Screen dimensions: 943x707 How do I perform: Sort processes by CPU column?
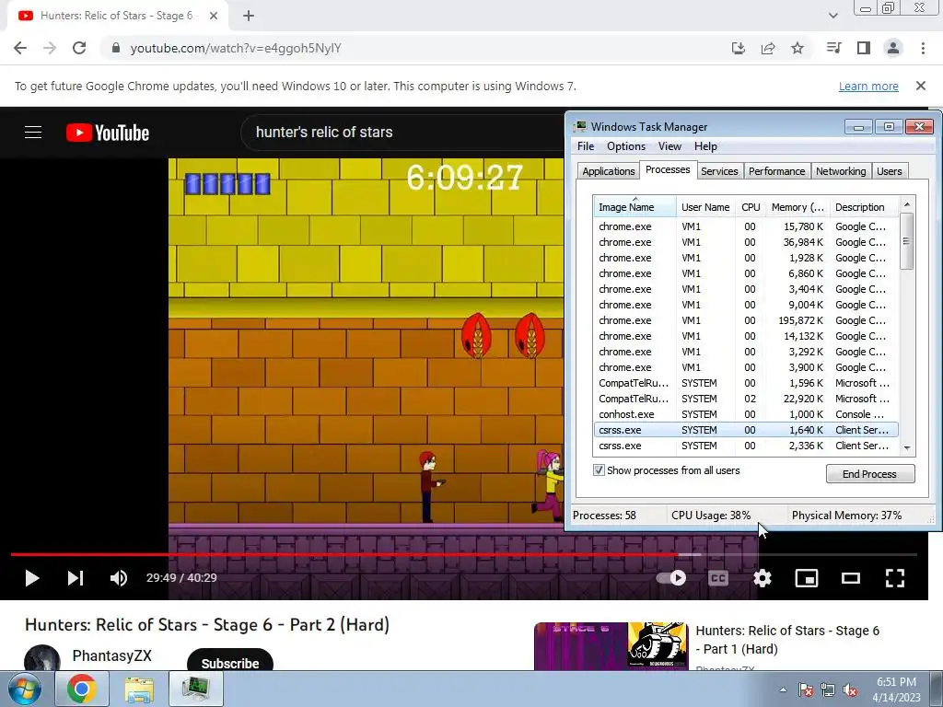point(751,207)
